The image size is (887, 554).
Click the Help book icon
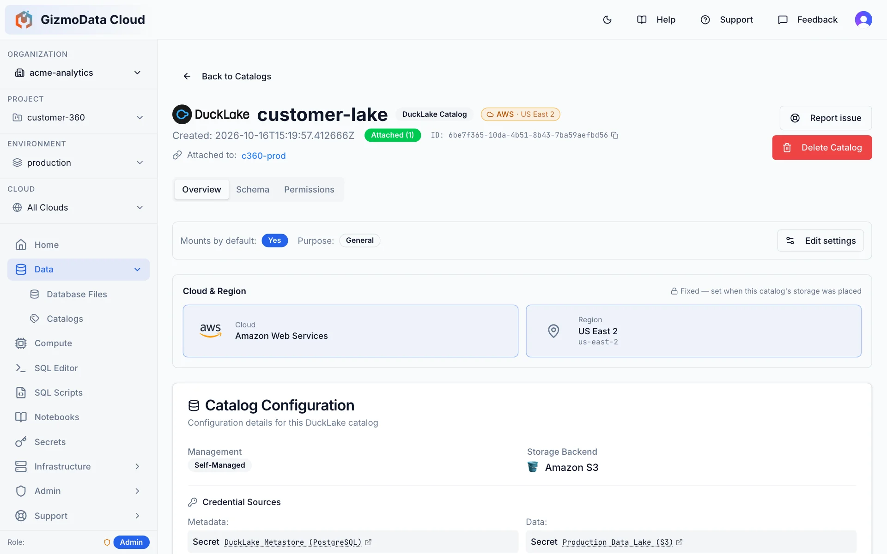click(642, 19)
